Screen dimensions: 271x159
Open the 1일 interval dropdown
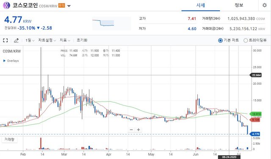tap(30, 41)
